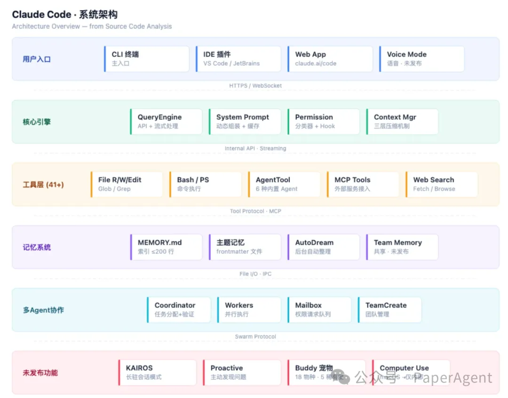Click the 用户入口 layer label
508x398 pixels.
(37, 59)
